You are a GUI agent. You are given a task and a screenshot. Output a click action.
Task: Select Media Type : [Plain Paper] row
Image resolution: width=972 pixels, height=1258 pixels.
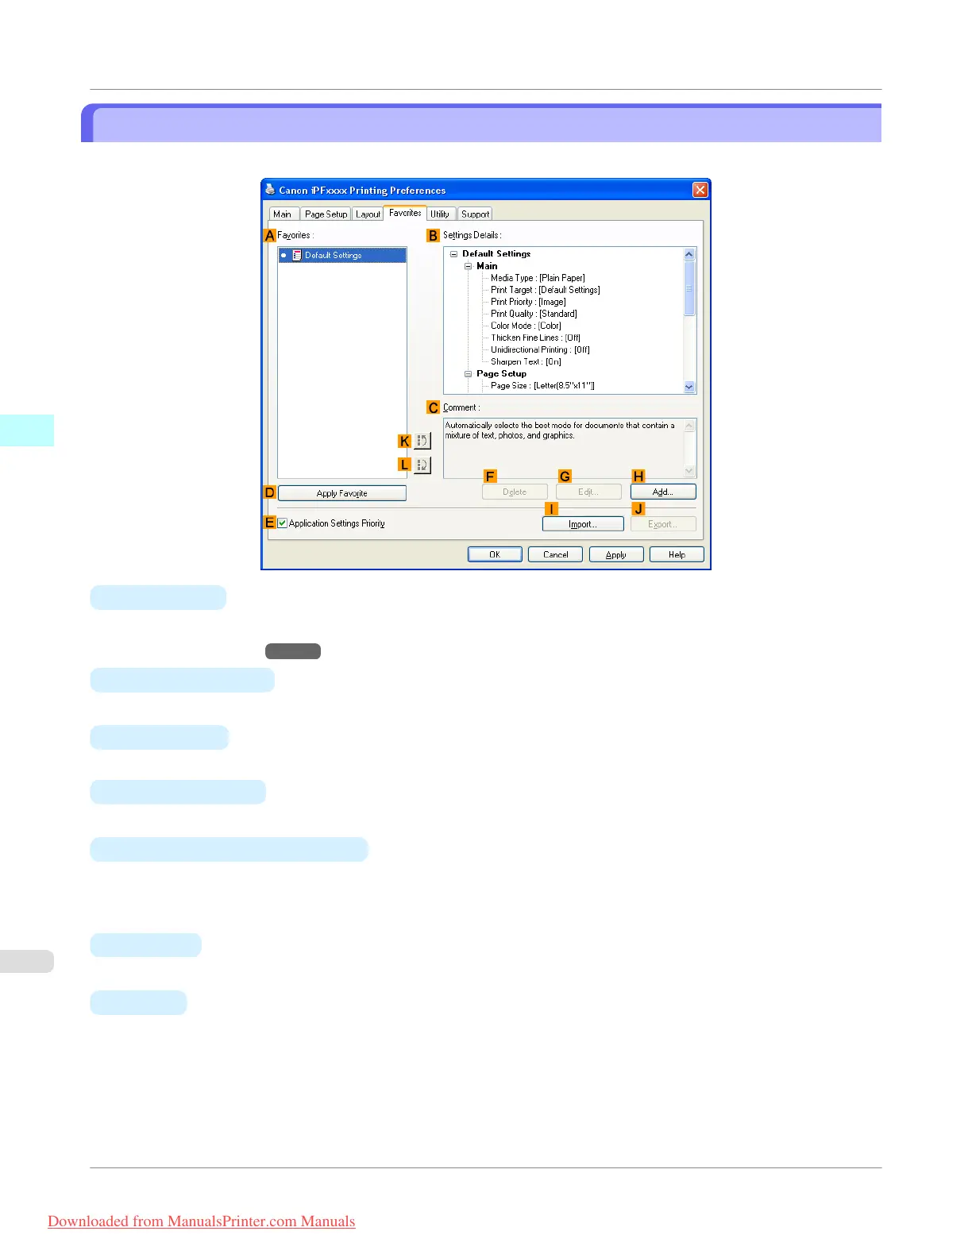[x=538, y=278]
